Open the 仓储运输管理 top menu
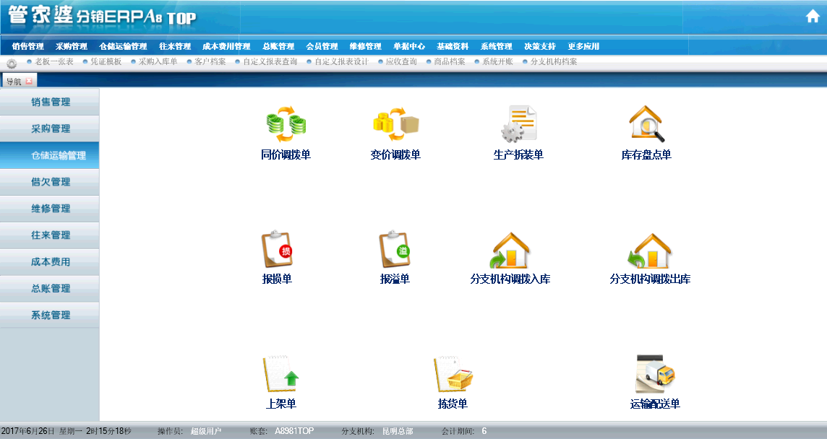The height and width of the screenshot is (439, 827). tap(123, 46)
